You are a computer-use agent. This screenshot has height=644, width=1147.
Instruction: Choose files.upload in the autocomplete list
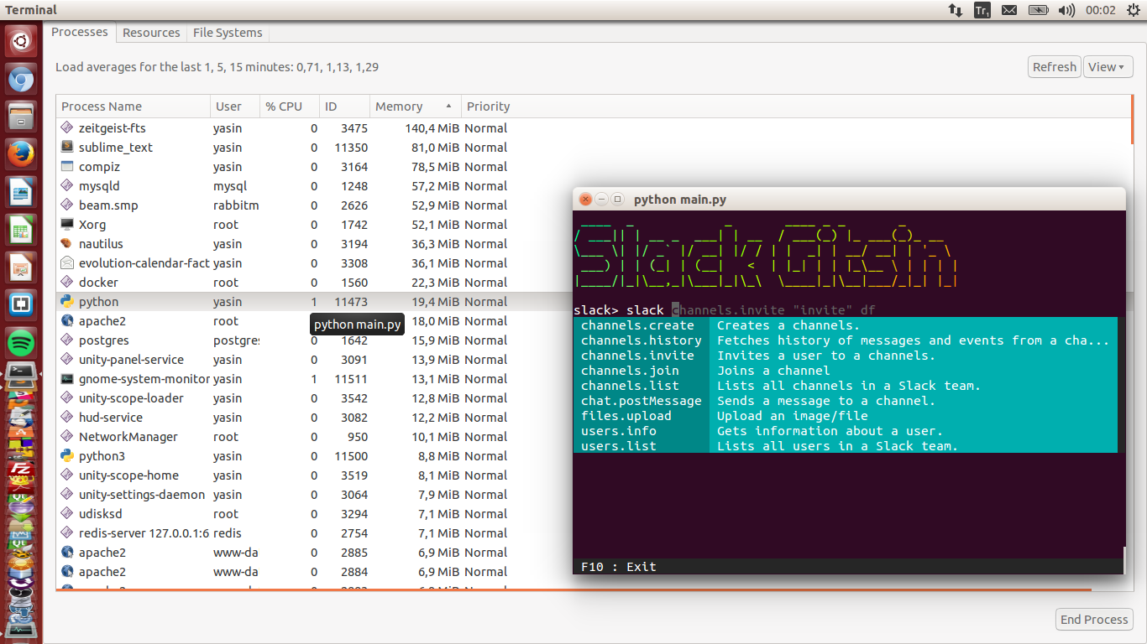pyautogui.click(x=846, y=416)
